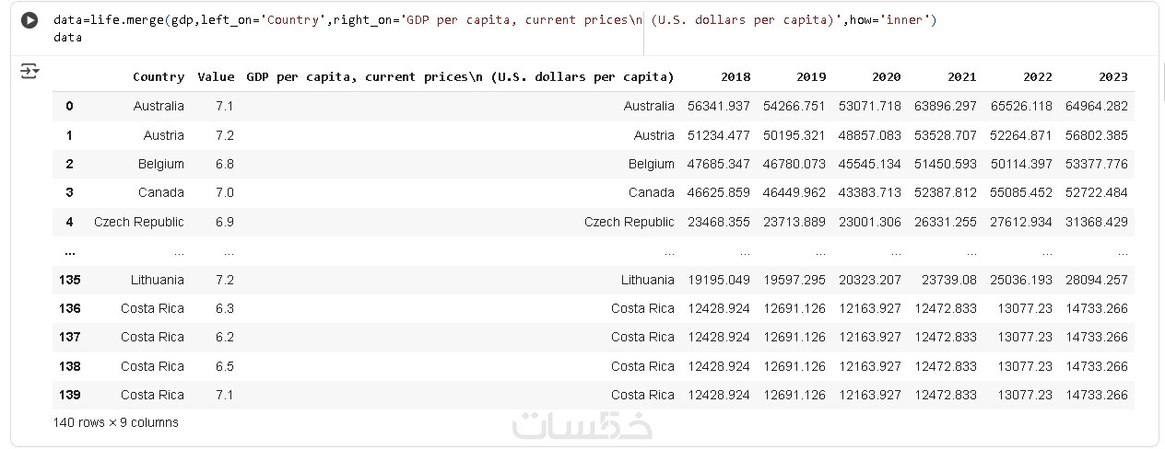Select the 2019 column header
Screen dimensions: 1165x449
(x=811, y=77)
